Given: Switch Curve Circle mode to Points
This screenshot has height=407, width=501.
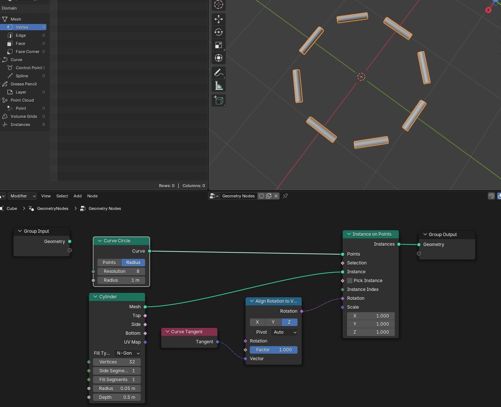Looking at the screenshot, I should [109, 263].
